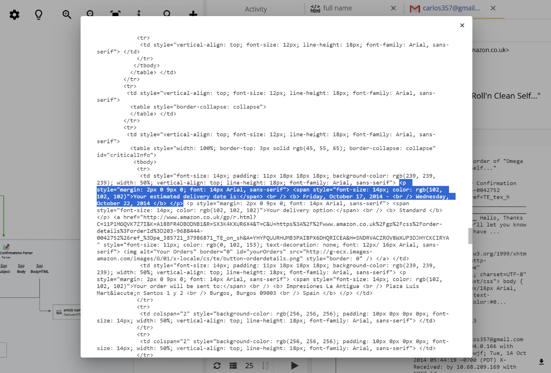The image size is (551, 373).
Task: Click the fit-to-screen frame icon
Action: pyautogui.click(x=115, y=14)
